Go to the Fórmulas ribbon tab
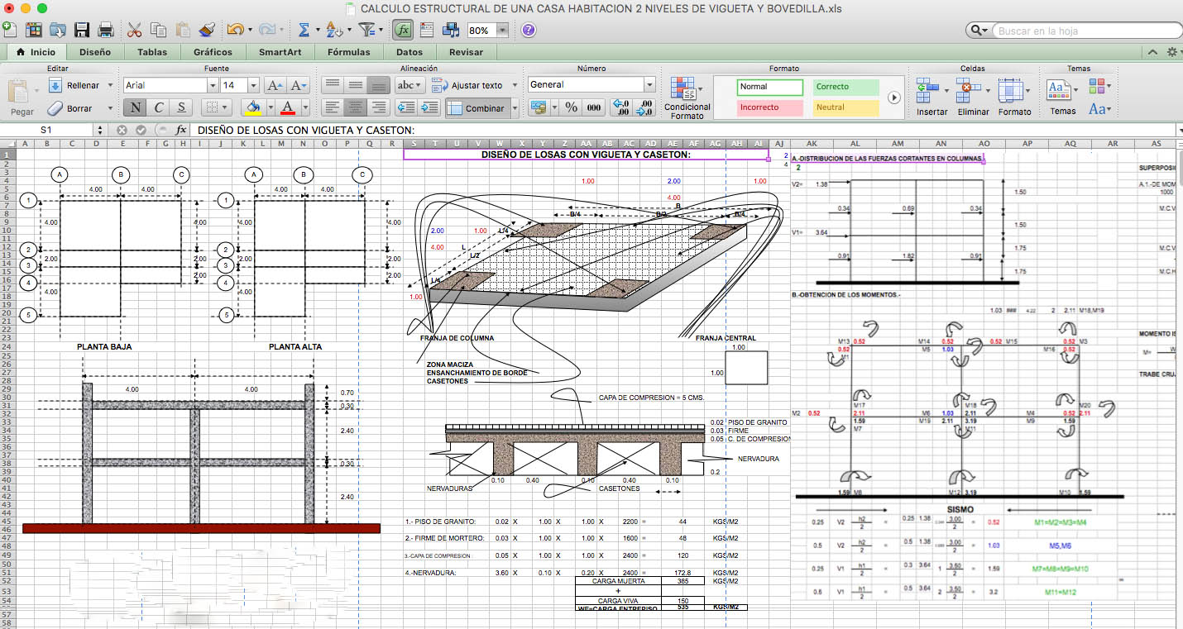This screenshot has height=629, width=1183. pos(349,52)
